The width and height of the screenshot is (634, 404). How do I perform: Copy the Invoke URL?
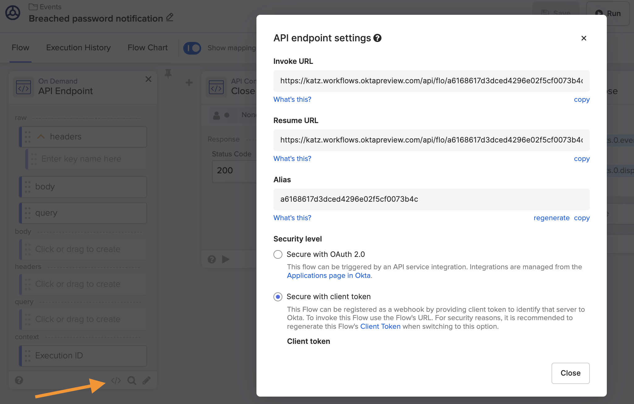point(581,99)
